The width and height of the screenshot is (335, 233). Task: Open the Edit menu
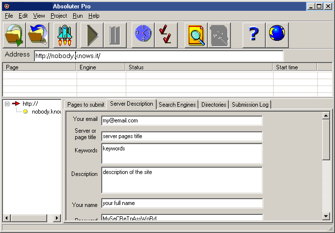click(x=23, y=16)
